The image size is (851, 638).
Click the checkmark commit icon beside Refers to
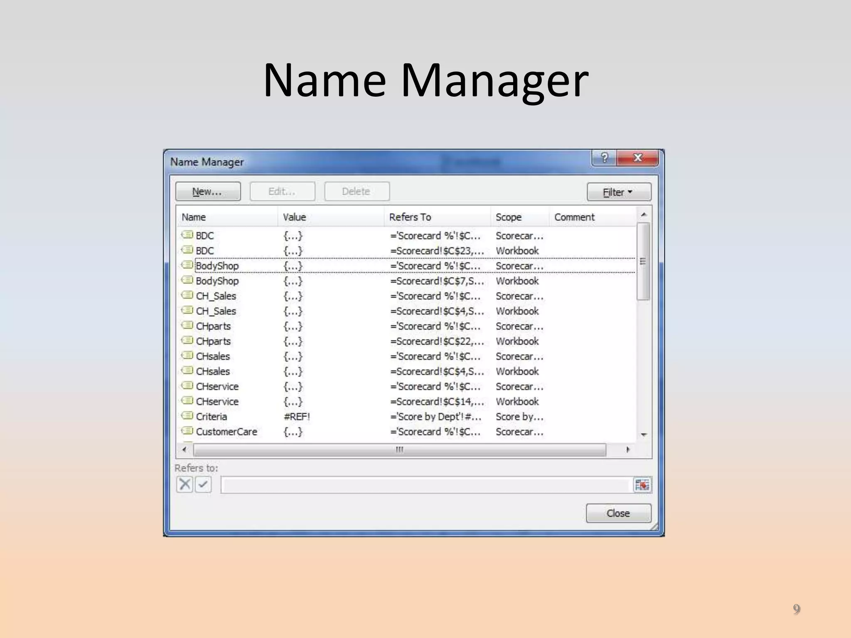click(203, 484)
